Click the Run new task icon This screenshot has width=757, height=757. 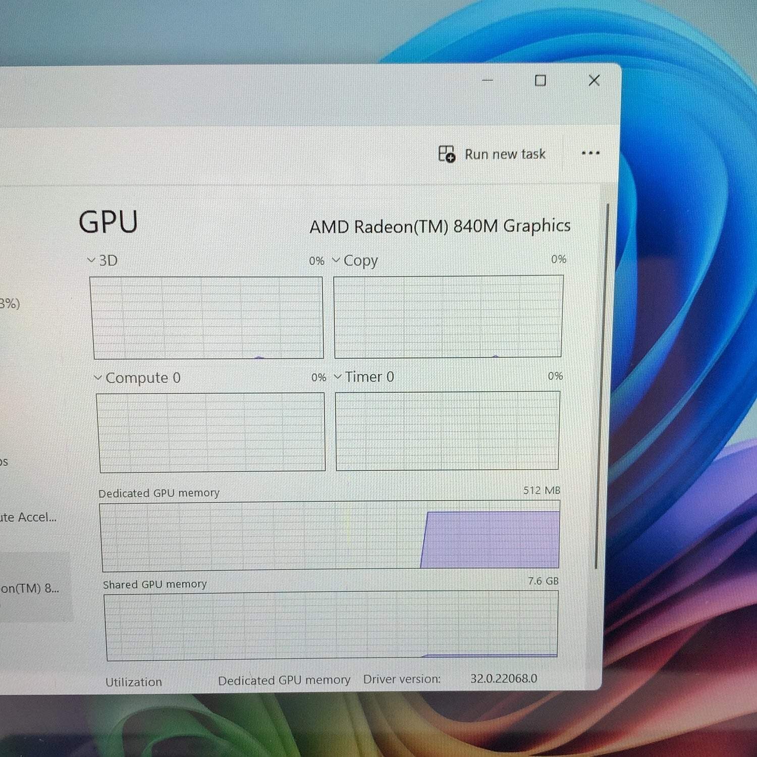(447, 154)
